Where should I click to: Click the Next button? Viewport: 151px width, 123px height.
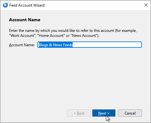[104, 113]
